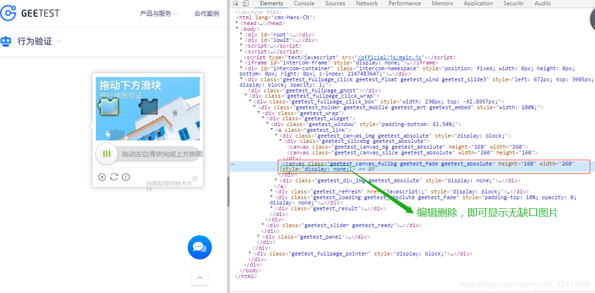Expand the geetest_slider geetest_ready node
This screenshot has width=595, height=293.
tap(263, 225)
